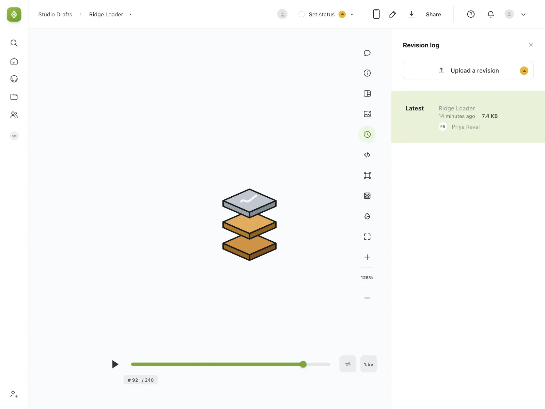545x409 pixels.
Task: Click the green app logo
Action: 14,14
